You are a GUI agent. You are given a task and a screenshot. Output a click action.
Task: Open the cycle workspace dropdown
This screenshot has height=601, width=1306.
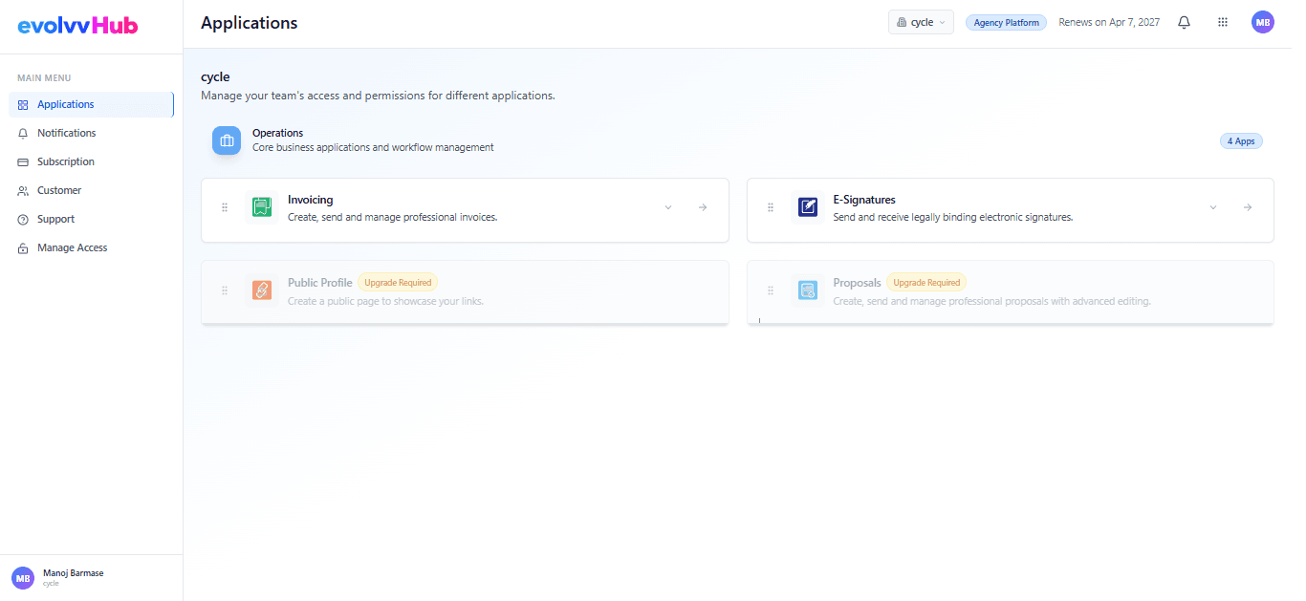(921, 22)
